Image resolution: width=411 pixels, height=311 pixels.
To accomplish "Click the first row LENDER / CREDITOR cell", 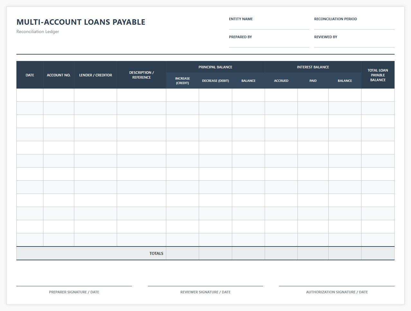I will [x=96, y=95].
